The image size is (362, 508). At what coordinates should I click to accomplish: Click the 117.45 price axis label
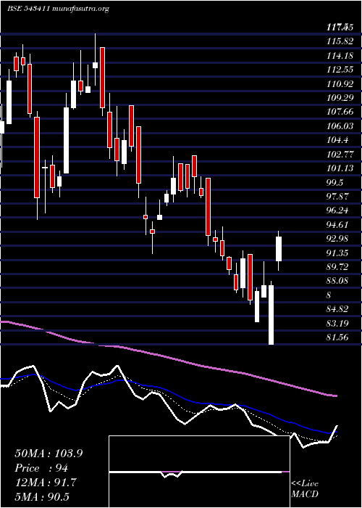point(340,28)
